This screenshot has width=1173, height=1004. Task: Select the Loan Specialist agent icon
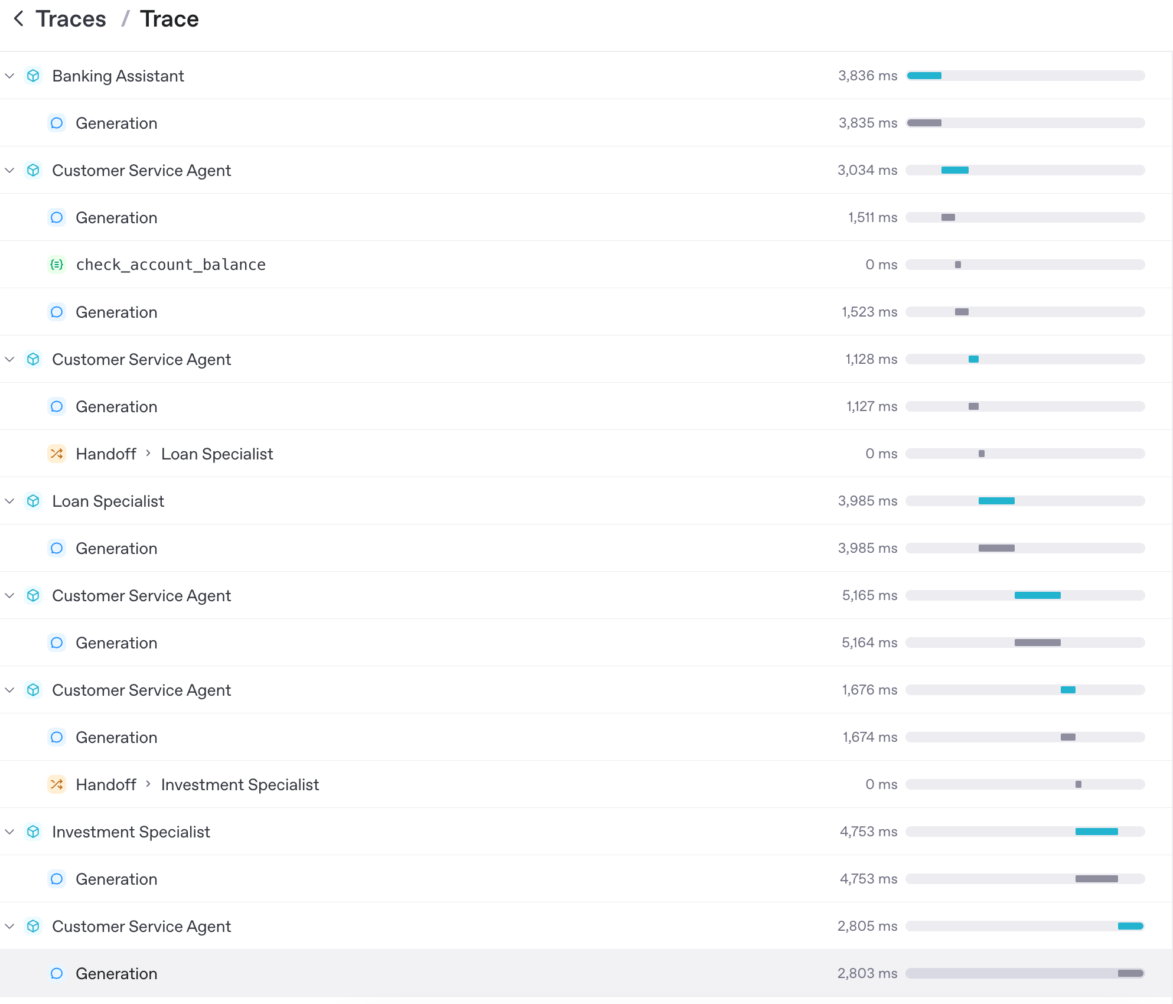click(34, 501)
